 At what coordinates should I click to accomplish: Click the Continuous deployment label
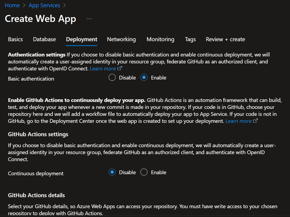click(x=36, y=173)
